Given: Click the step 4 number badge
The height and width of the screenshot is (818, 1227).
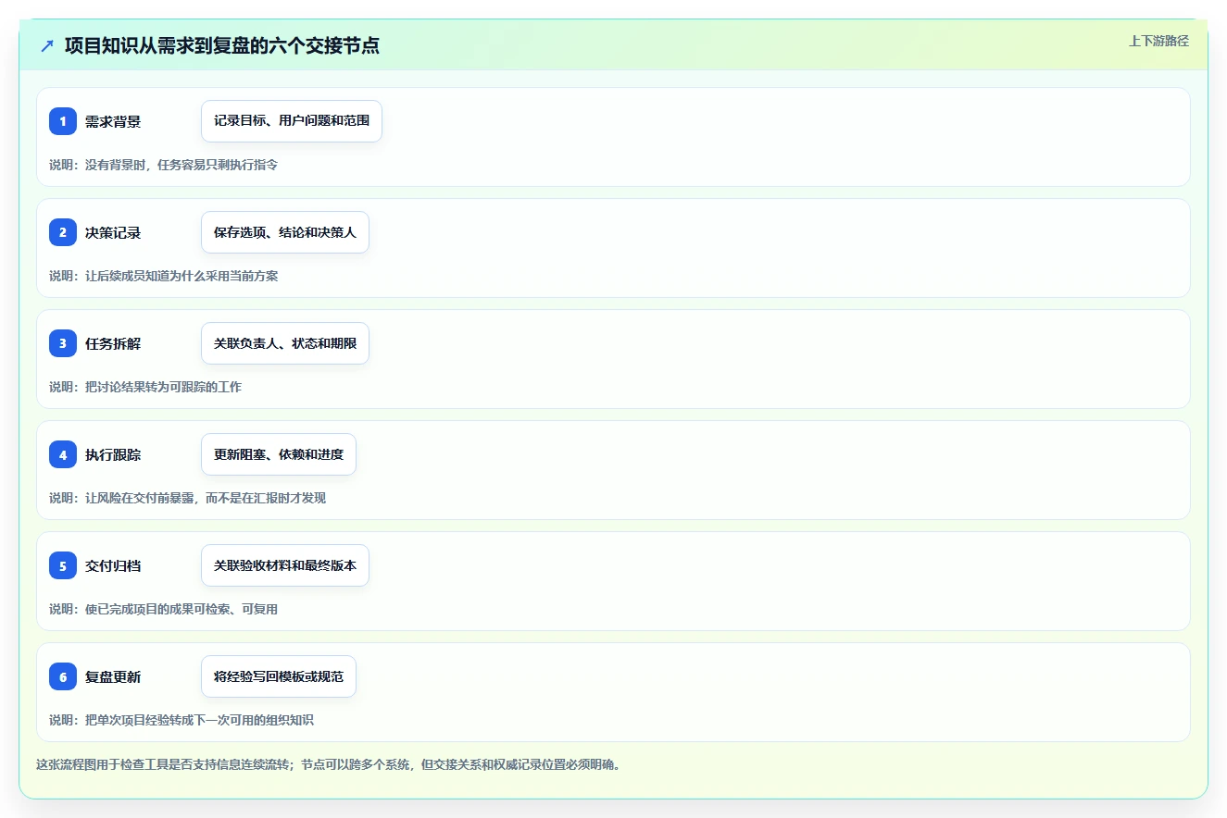Looking at the screenshot, I should pos(63,454).
